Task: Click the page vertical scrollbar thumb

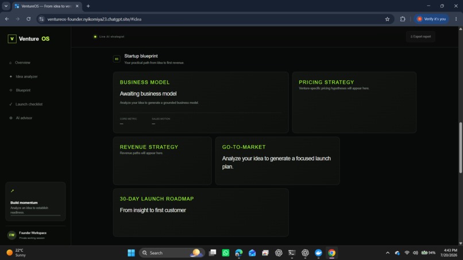Action: (x=460, y=148)
